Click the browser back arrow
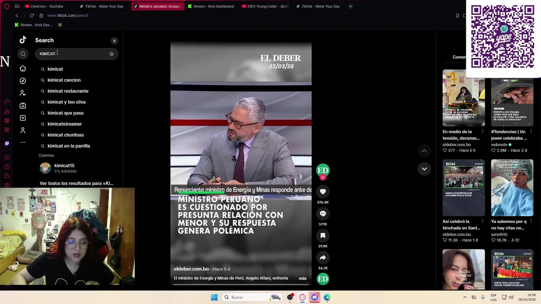541x304 pixels. point(17,16)
